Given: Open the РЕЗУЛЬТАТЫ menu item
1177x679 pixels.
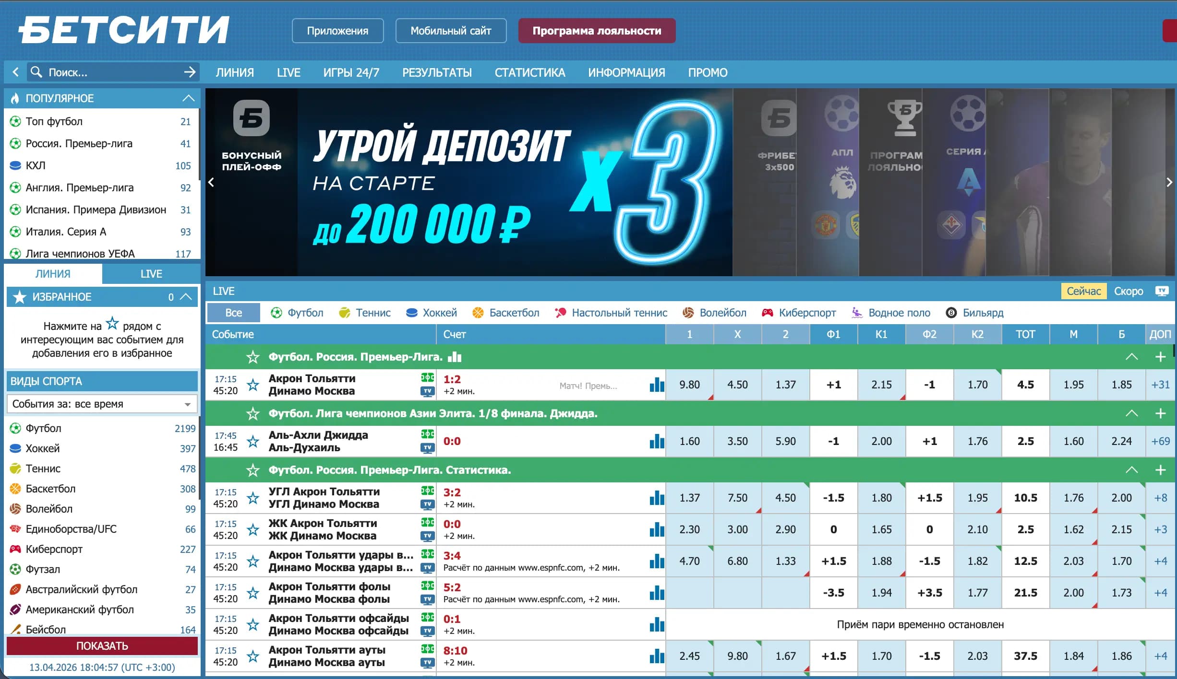Looking at the screenshot, I should pos(437,72).
